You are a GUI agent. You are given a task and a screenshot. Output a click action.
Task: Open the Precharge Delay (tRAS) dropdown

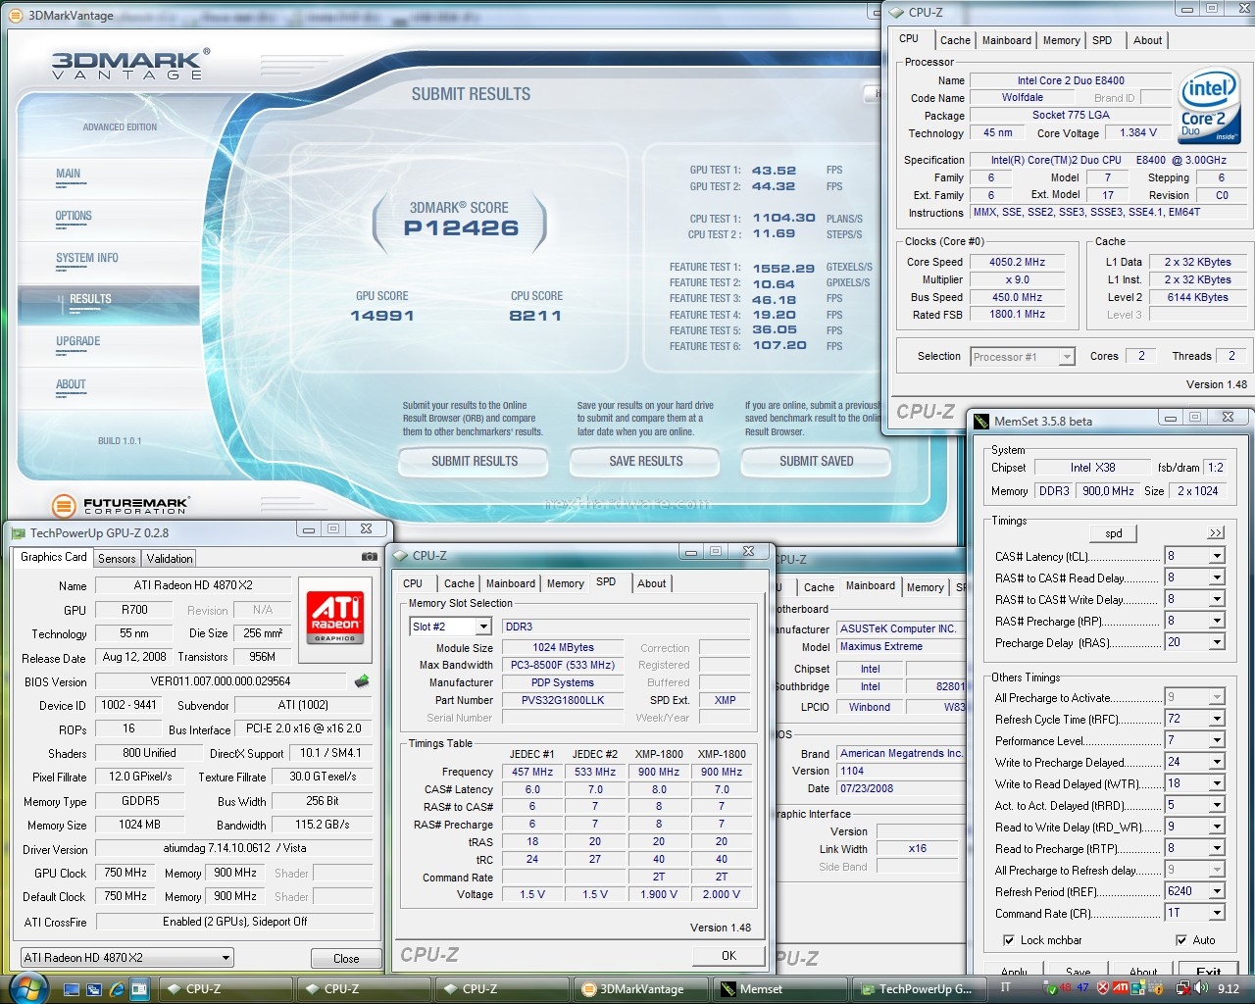click(1217, 642)
